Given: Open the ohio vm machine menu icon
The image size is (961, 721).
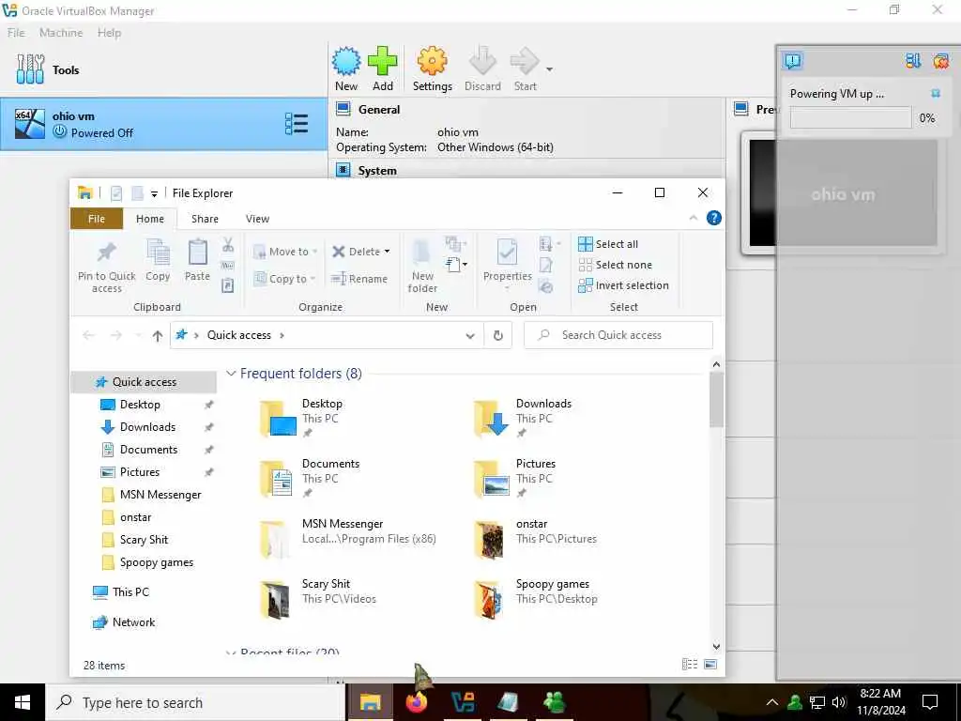Looking at the screenshot, I should click(297, 124).
